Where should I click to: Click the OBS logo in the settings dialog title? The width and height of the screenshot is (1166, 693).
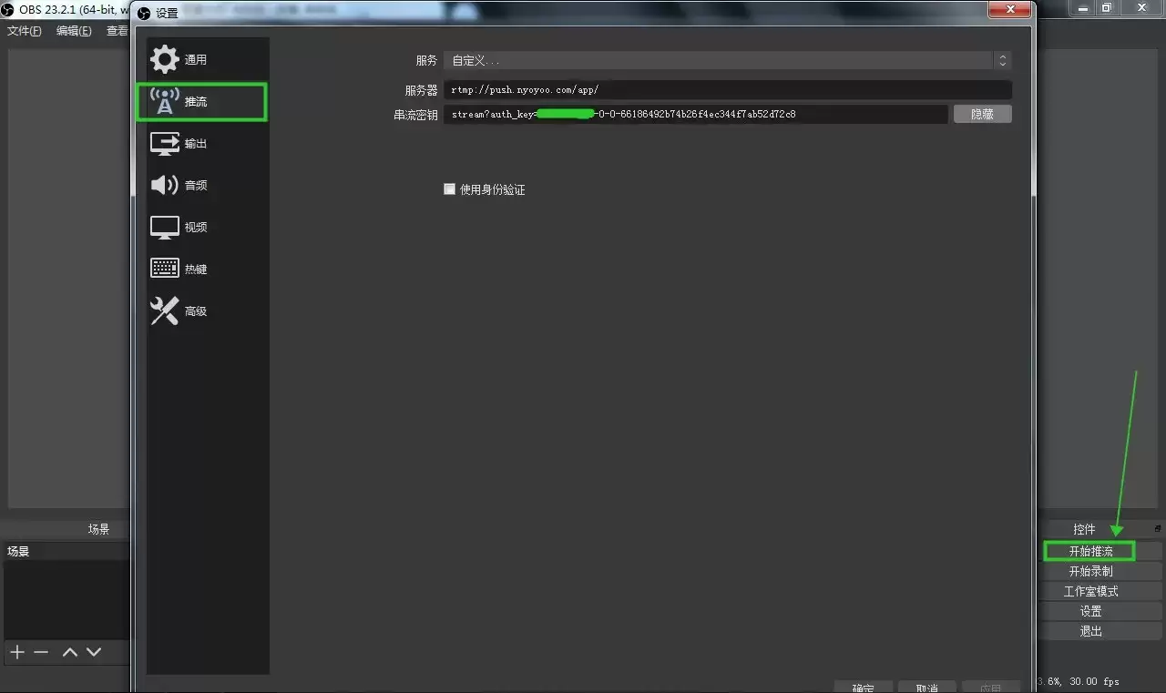(x=144, y=13)
